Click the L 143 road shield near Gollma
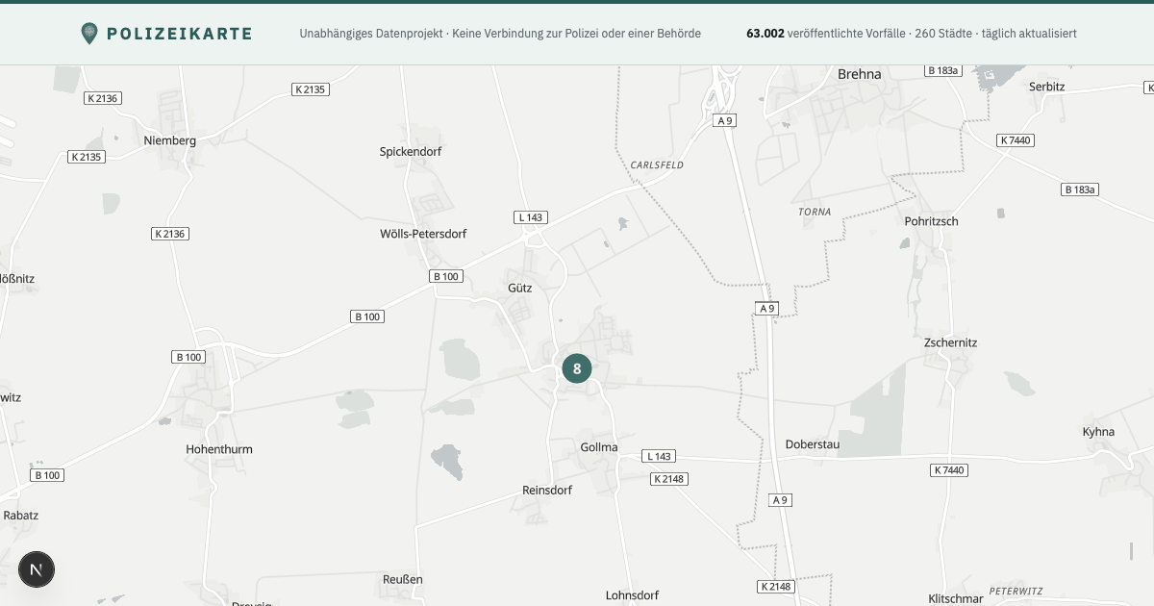1154x606 pixels. tap(660, 456)
